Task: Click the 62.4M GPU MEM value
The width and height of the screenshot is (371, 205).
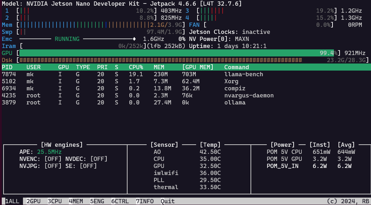Action: (x=191, y=81)
